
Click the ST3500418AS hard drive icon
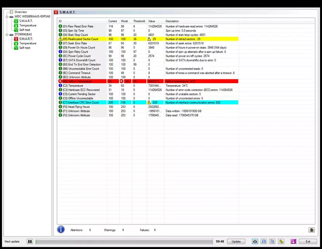pyautogui.click(x=12, y=34)
